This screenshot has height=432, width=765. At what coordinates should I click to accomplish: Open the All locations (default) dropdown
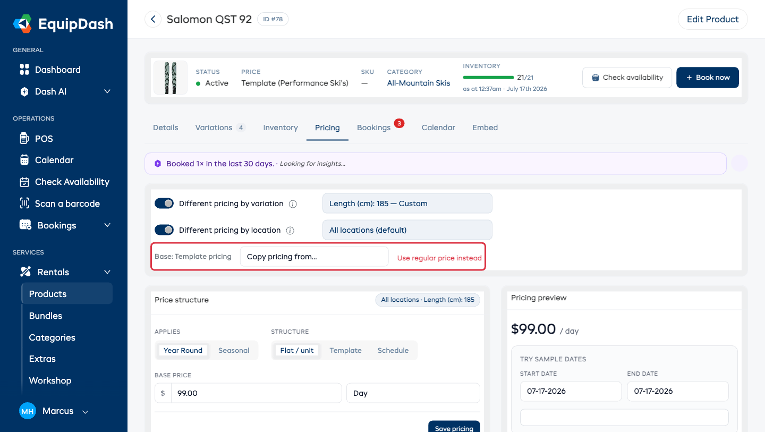tap(407, 230)
